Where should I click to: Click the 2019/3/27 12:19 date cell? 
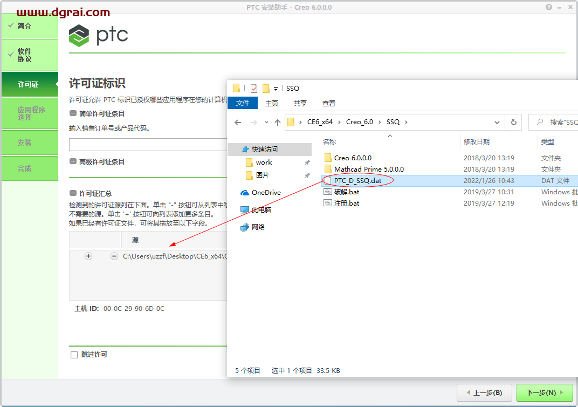point(489,204)
